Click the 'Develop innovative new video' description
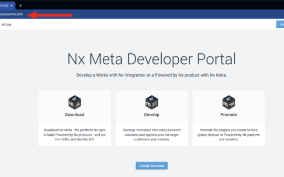Viewport: 284px width, 177px height. click(152, 135)
